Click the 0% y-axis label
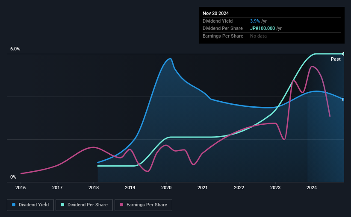The width and height of the screenshot is (351, 217). coord(13,177)
